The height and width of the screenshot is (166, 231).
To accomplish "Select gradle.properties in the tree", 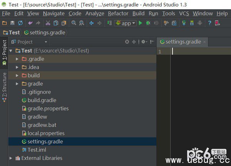I will coord(82,109).
